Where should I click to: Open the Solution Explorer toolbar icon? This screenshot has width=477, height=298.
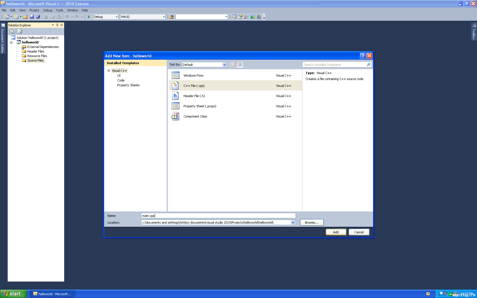234,17
